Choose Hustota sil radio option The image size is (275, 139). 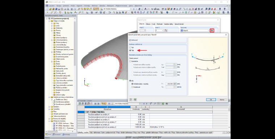132,87
